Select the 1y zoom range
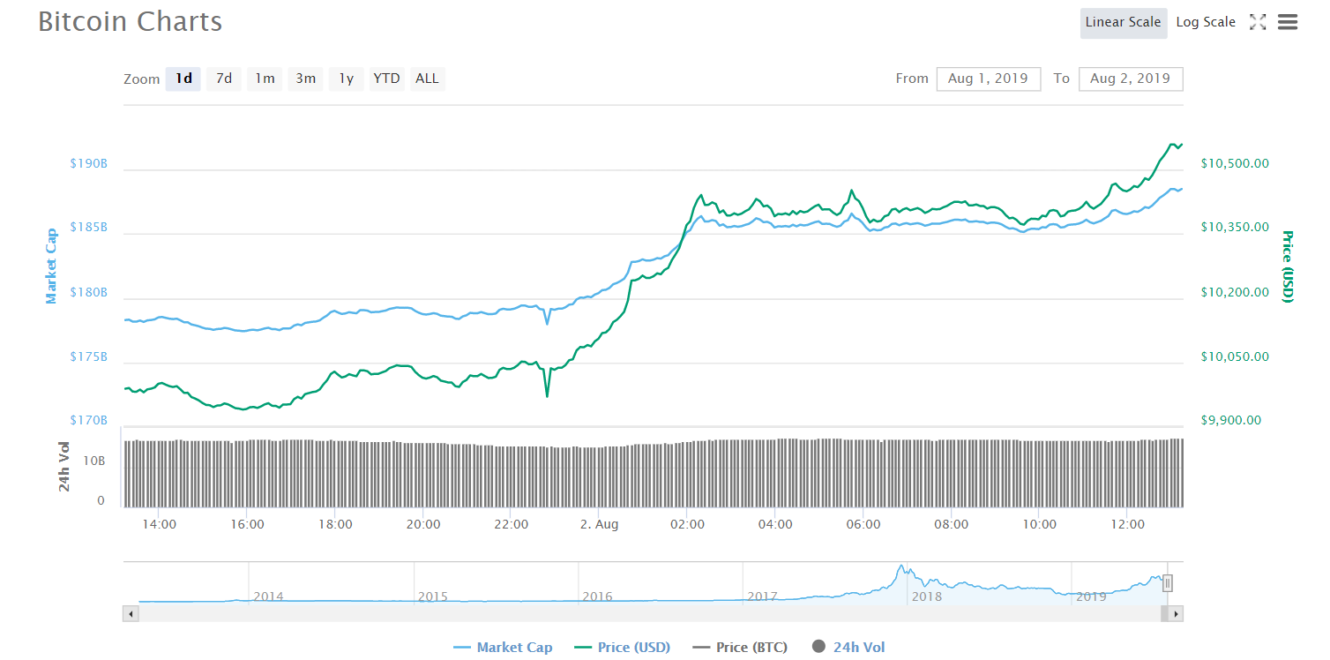This screenshot has height=660, width=1330. coord(347,79)
